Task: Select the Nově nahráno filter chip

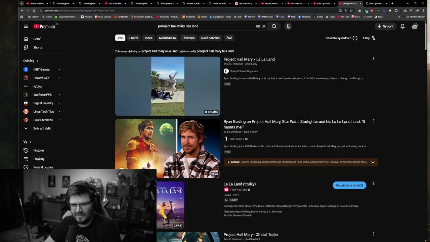Action: click(210, 38)
